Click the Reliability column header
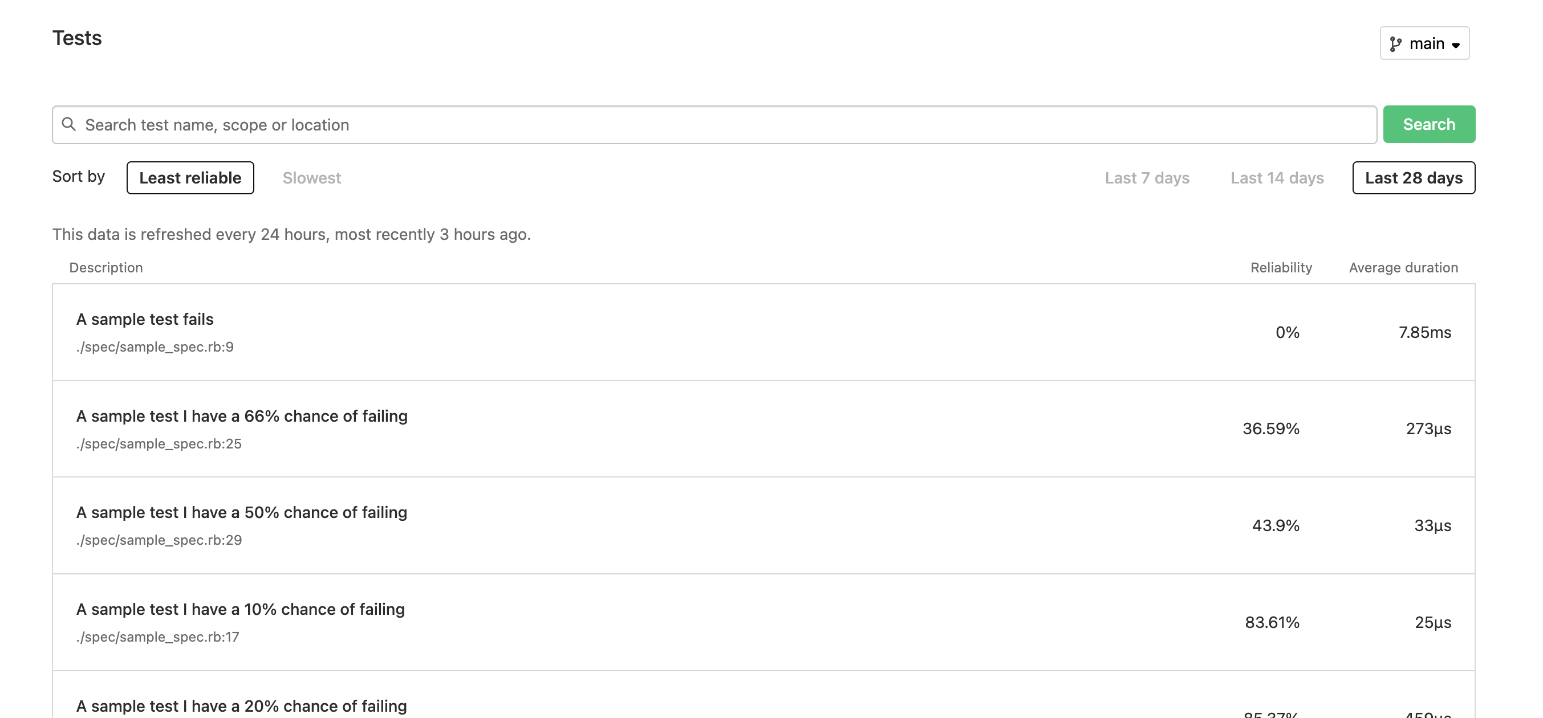The width and height of the screenshot is (1543, 718). 1281,268
